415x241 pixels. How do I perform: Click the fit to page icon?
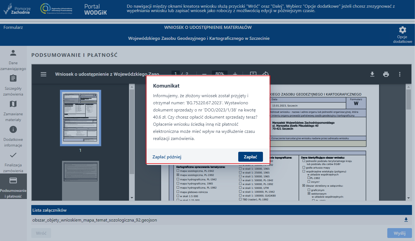click(x=253, y=74)
